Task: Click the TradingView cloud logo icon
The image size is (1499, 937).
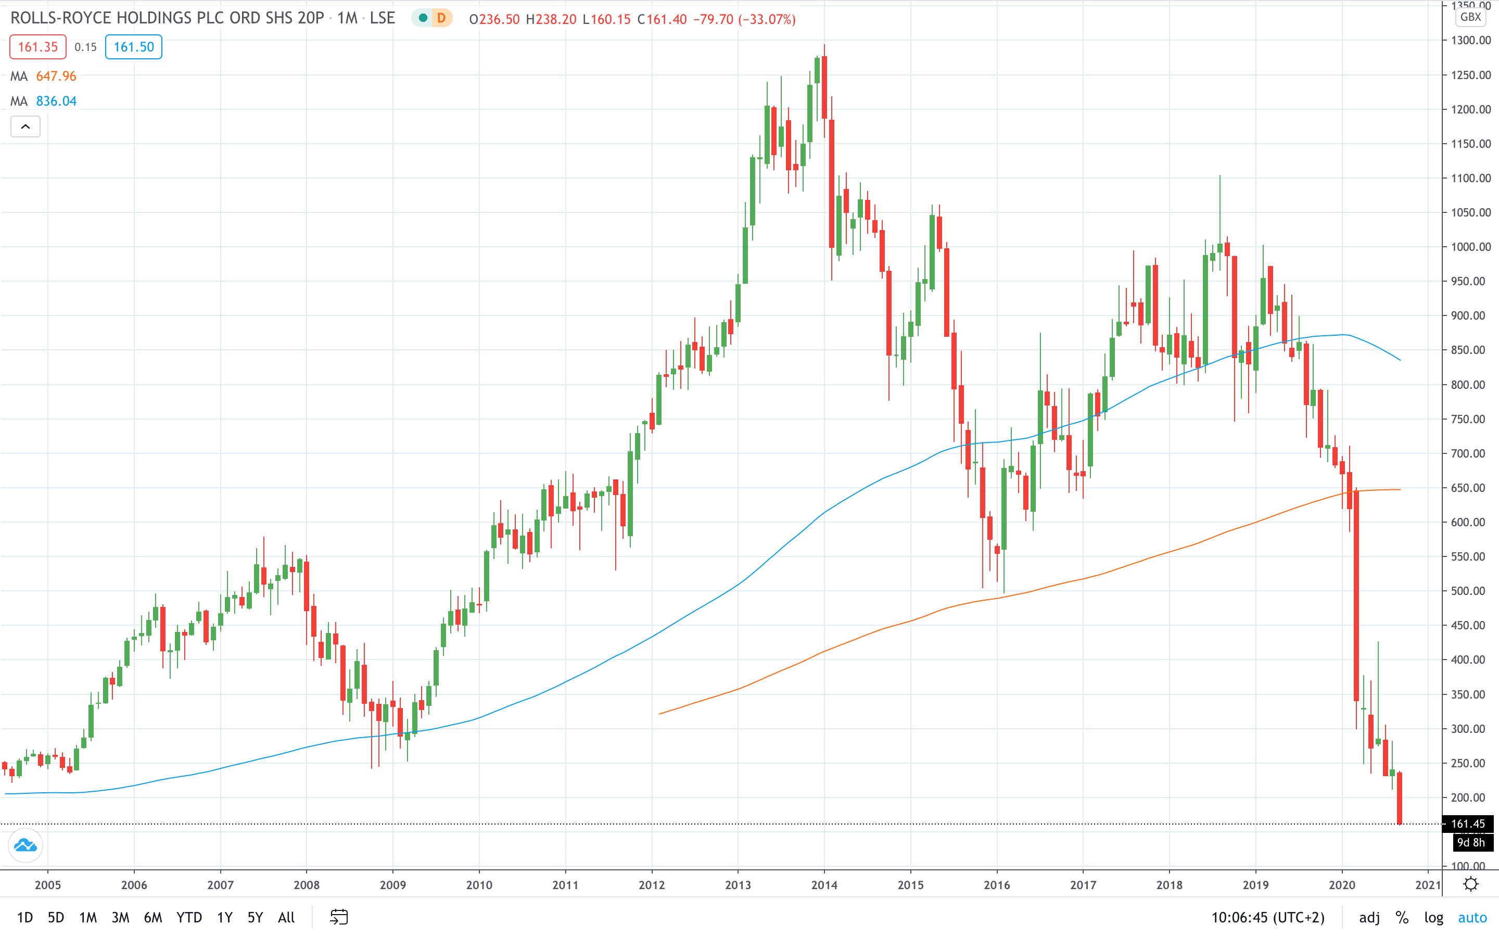Action: (x=26, y=845)
